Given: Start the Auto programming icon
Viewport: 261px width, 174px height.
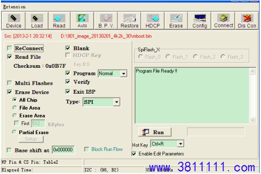Looking at the screenshot, I should (82, 21).
